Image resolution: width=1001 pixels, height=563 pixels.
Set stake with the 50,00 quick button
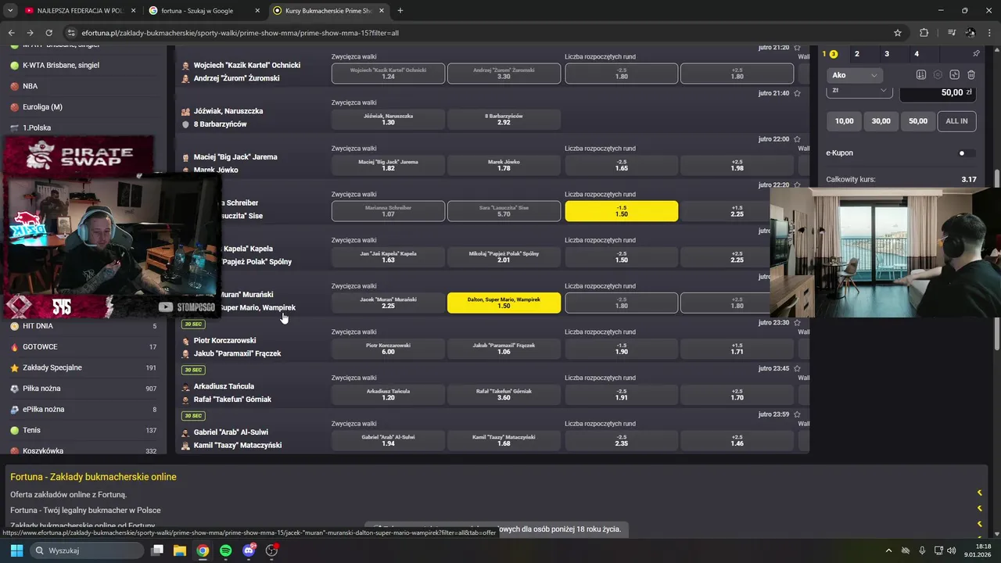(917, 121)
